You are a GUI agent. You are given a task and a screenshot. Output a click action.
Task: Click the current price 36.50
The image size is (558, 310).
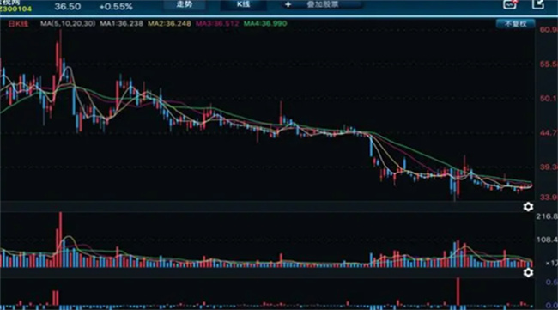(x=68, y=6)
